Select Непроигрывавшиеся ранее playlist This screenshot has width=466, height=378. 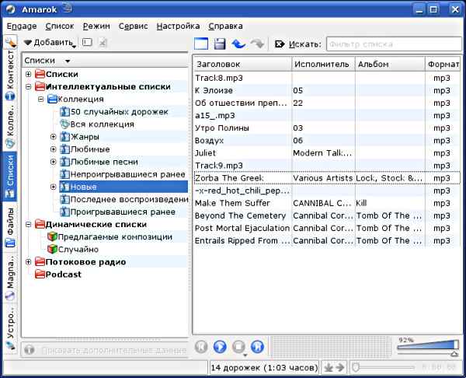point(123,174)
